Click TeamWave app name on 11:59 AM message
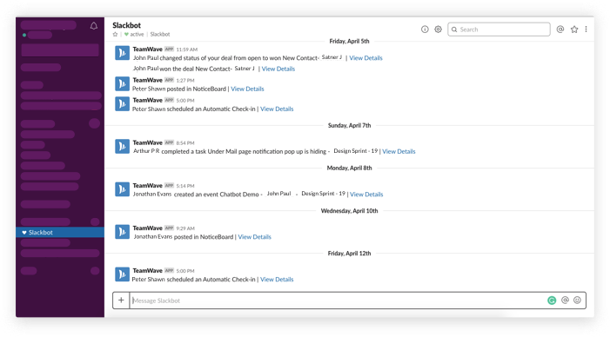Image resolution: width=610 pixels, height=337 pixels. pyautogui.click(x=147, y=49)
